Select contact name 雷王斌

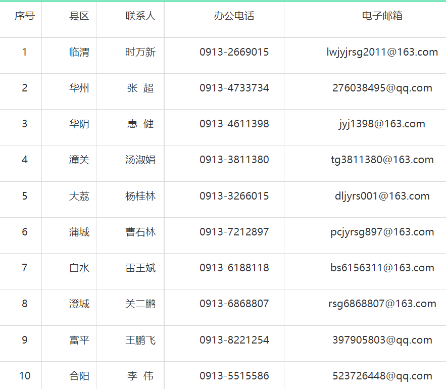[140, 268]
